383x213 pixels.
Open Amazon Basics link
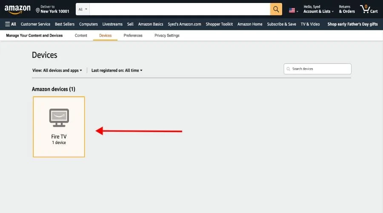[151, 24]
